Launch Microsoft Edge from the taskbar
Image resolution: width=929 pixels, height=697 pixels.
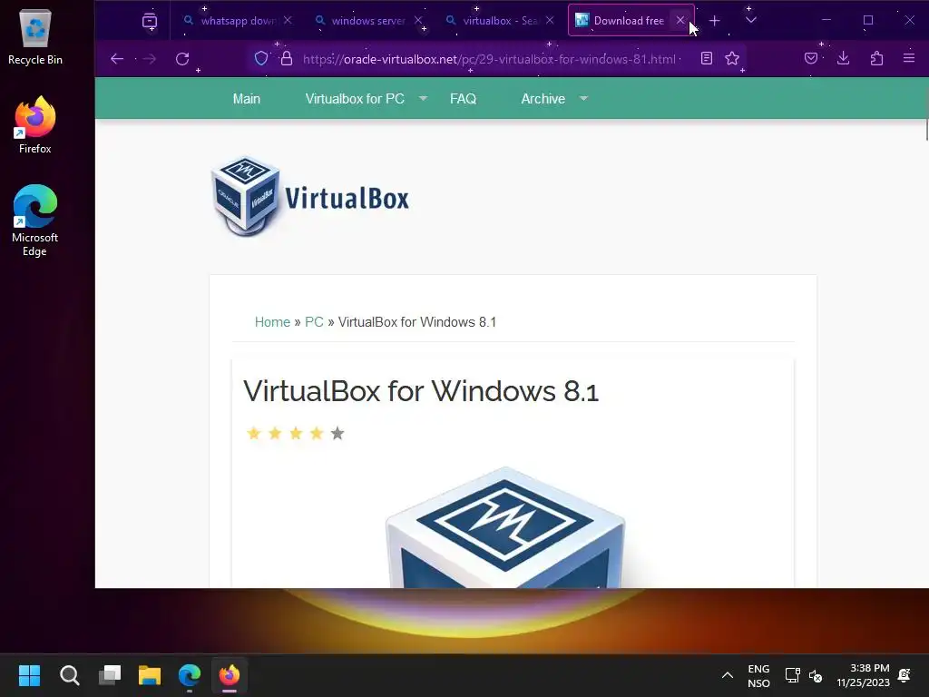(190, 675)
